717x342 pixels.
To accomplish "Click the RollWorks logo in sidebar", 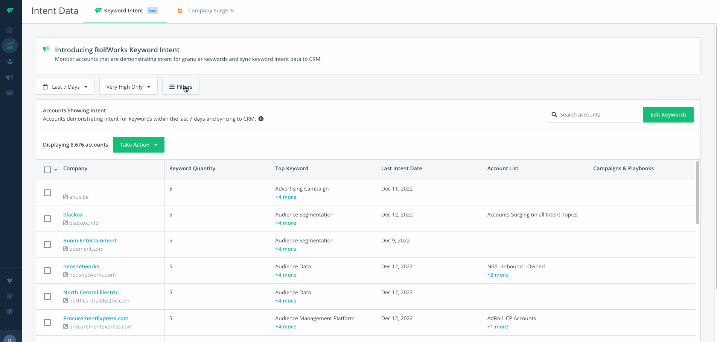I will 10,11.
